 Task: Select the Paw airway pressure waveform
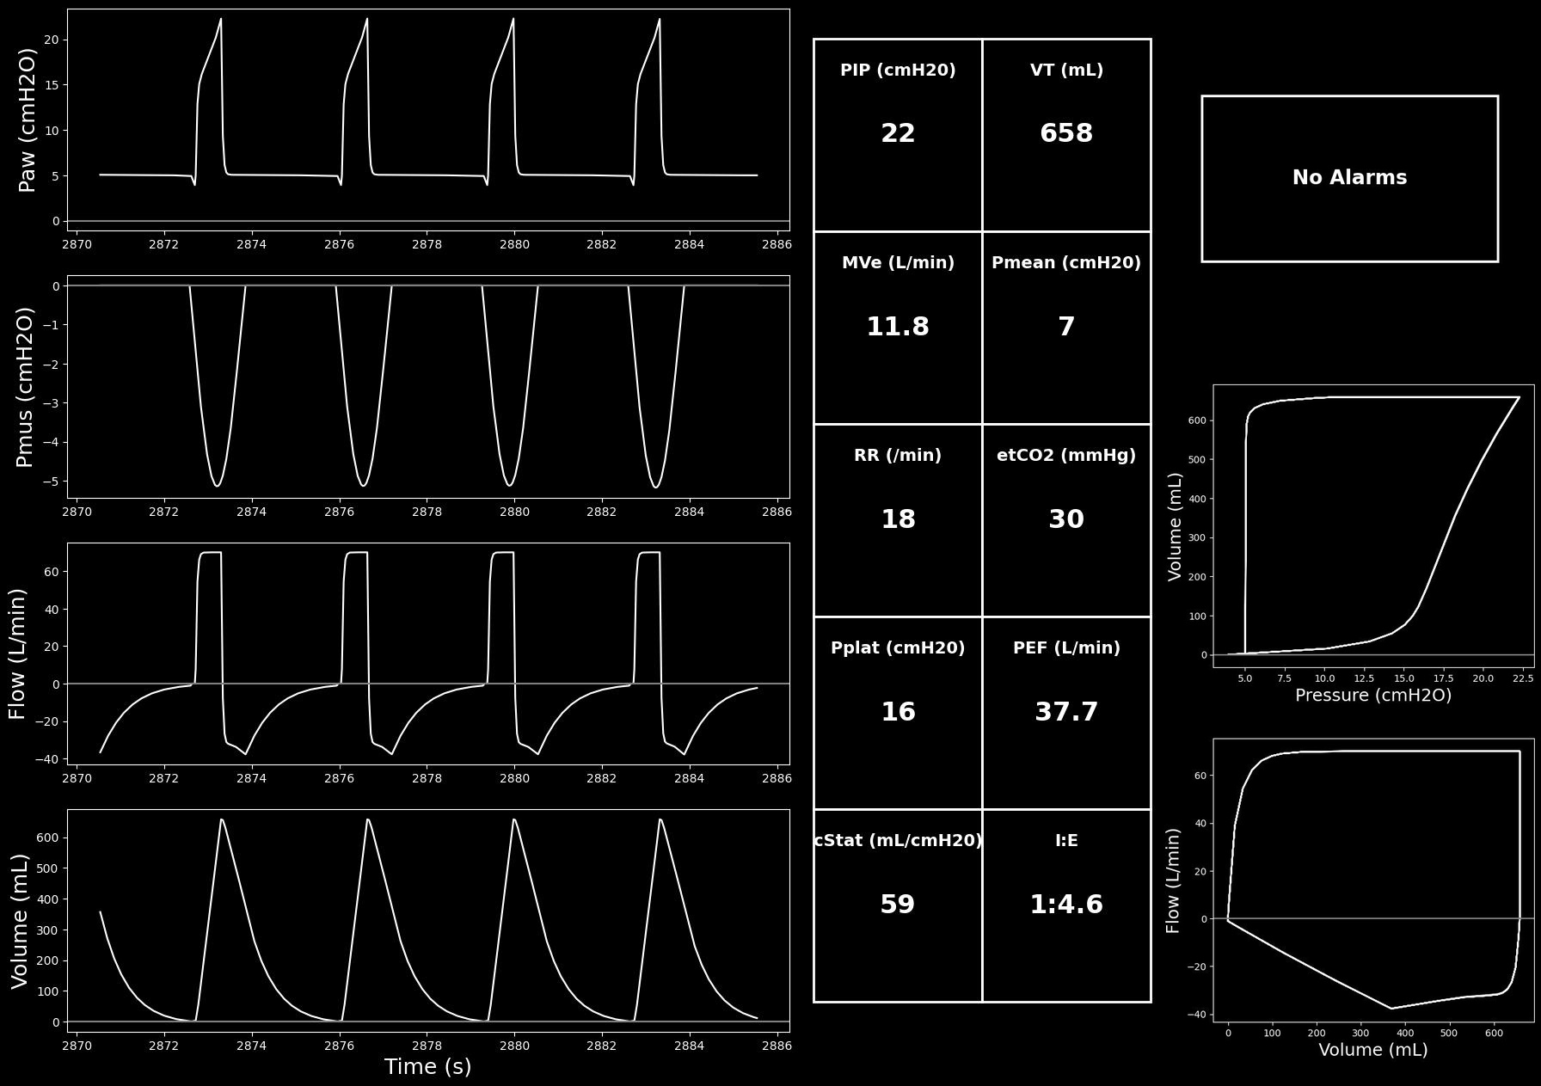point(428,120)
